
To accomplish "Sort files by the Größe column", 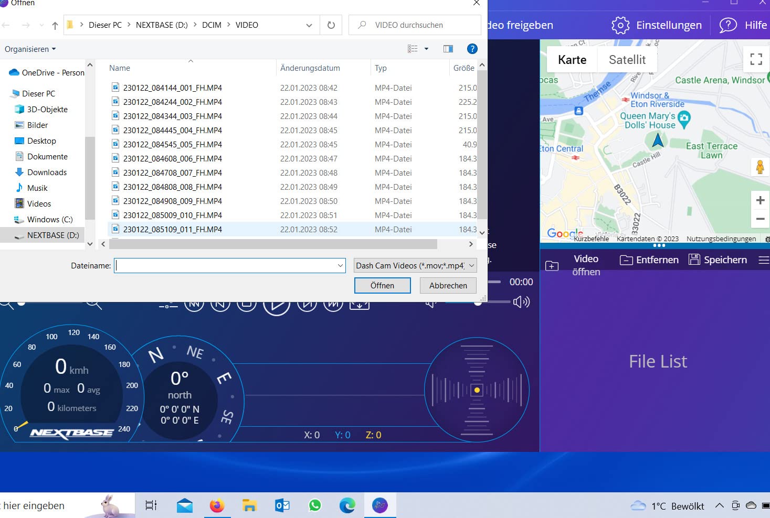I will [464, 68].
